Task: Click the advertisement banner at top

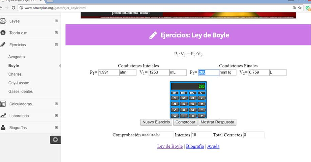Action: [x=188, y=15]
